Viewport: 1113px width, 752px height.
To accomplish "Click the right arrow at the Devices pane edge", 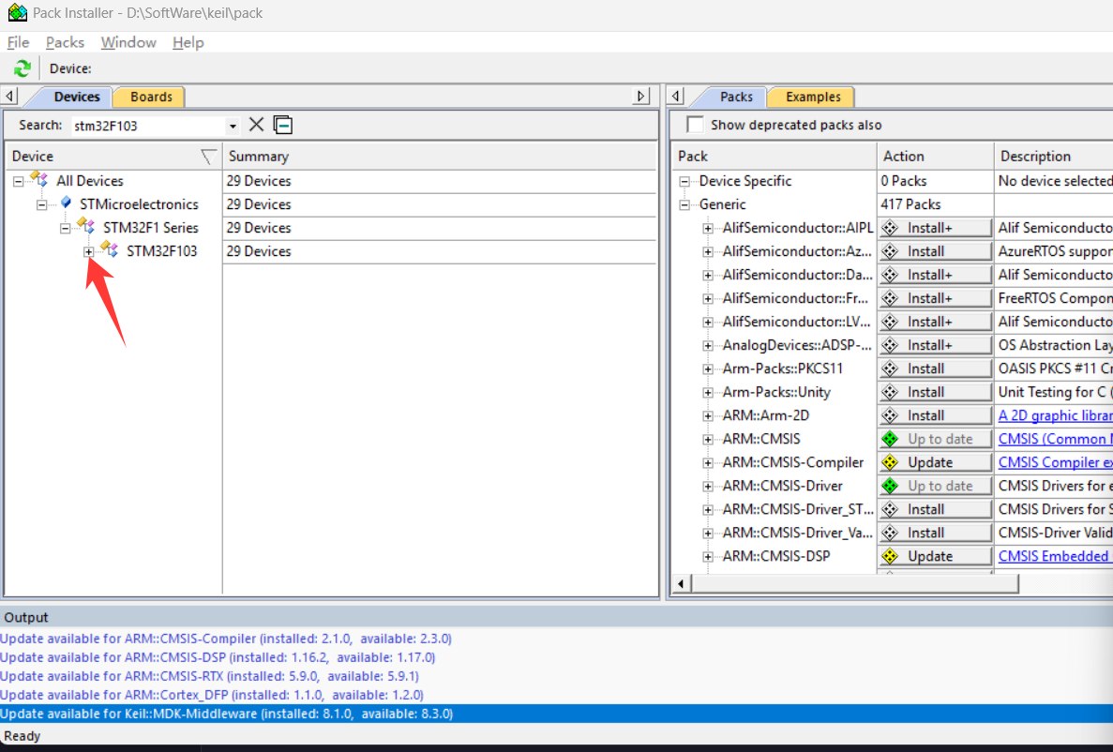I will (641, 96).
